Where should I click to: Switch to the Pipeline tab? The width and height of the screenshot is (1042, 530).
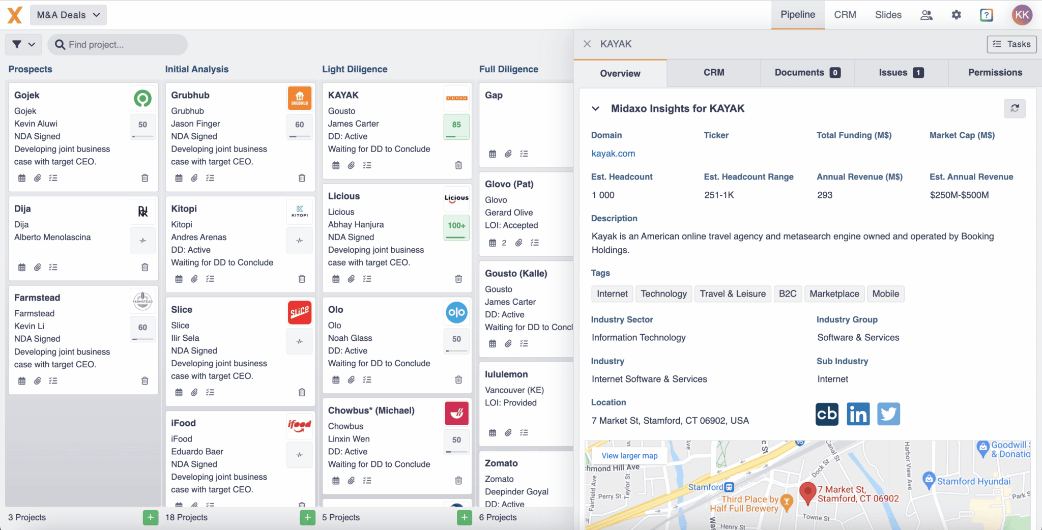point(798,15)
